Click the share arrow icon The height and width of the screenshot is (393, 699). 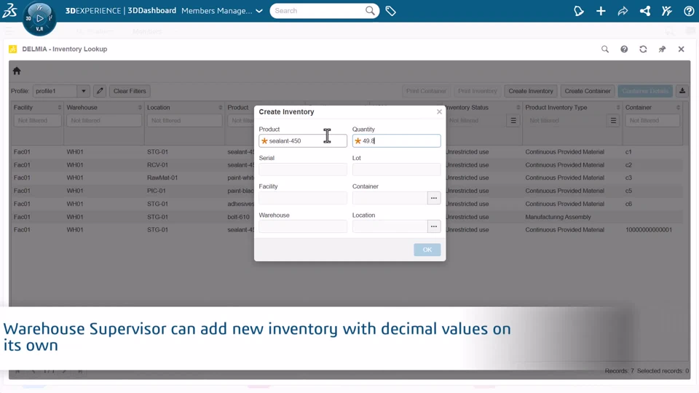(x=623, y=11)
